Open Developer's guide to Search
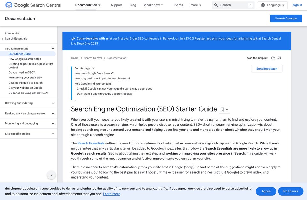The height and width of the screenshot is (200, 307). coord(26,83)
